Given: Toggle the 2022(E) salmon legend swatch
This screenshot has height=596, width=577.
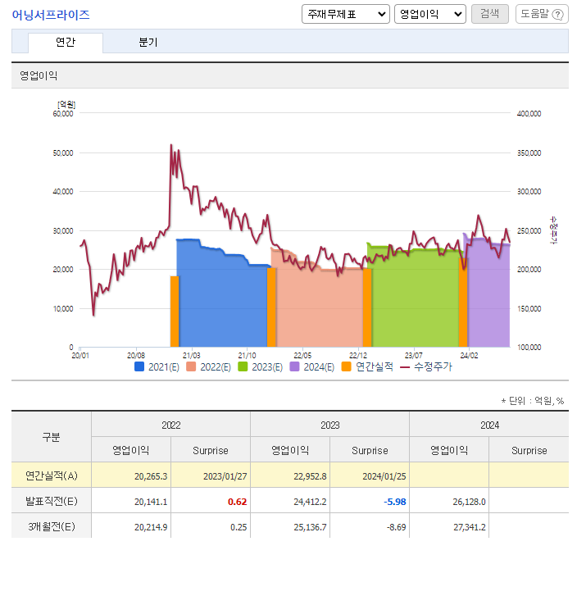Looking at the screenshot, I should tap(191, 366).
